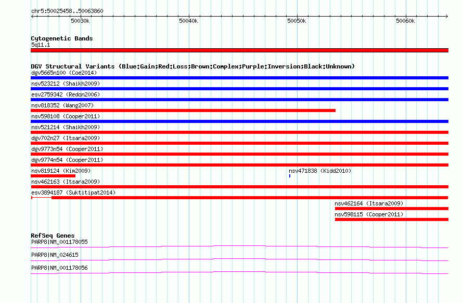Click the red loss bar of dgv9773n54
Screen dimensions: 463x303
pos(239,154)
